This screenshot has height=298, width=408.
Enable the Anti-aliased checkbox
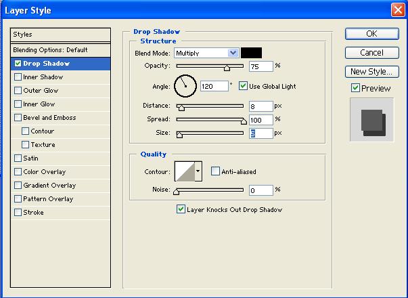[x=215, y=171]
